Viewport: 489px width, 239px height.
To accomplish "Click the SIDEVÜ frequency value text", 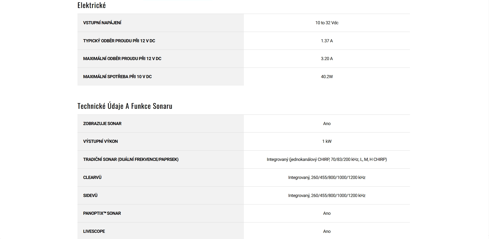I will coord(327,195).
